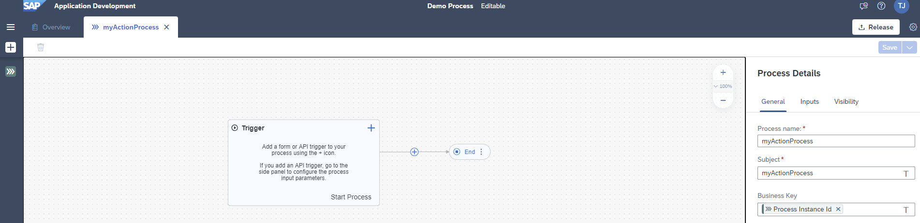Click the Application Development title
Screen dimensions: 920x223
click(95, 6)
